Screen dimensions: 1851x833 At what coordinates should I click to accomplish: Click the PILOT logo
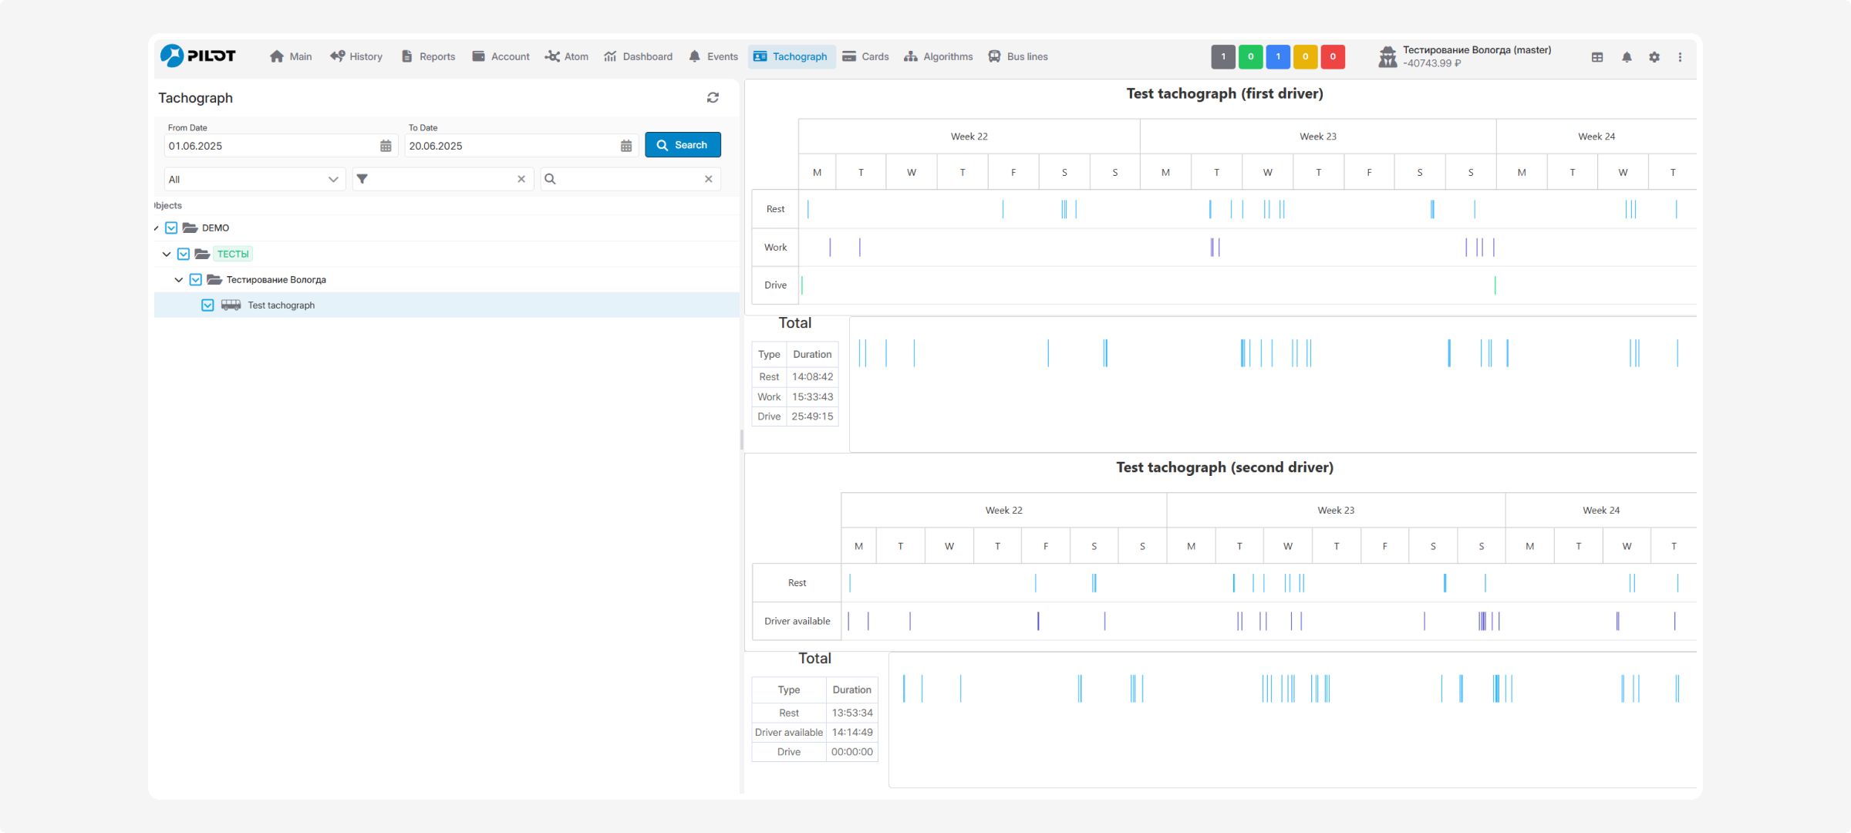198,56
